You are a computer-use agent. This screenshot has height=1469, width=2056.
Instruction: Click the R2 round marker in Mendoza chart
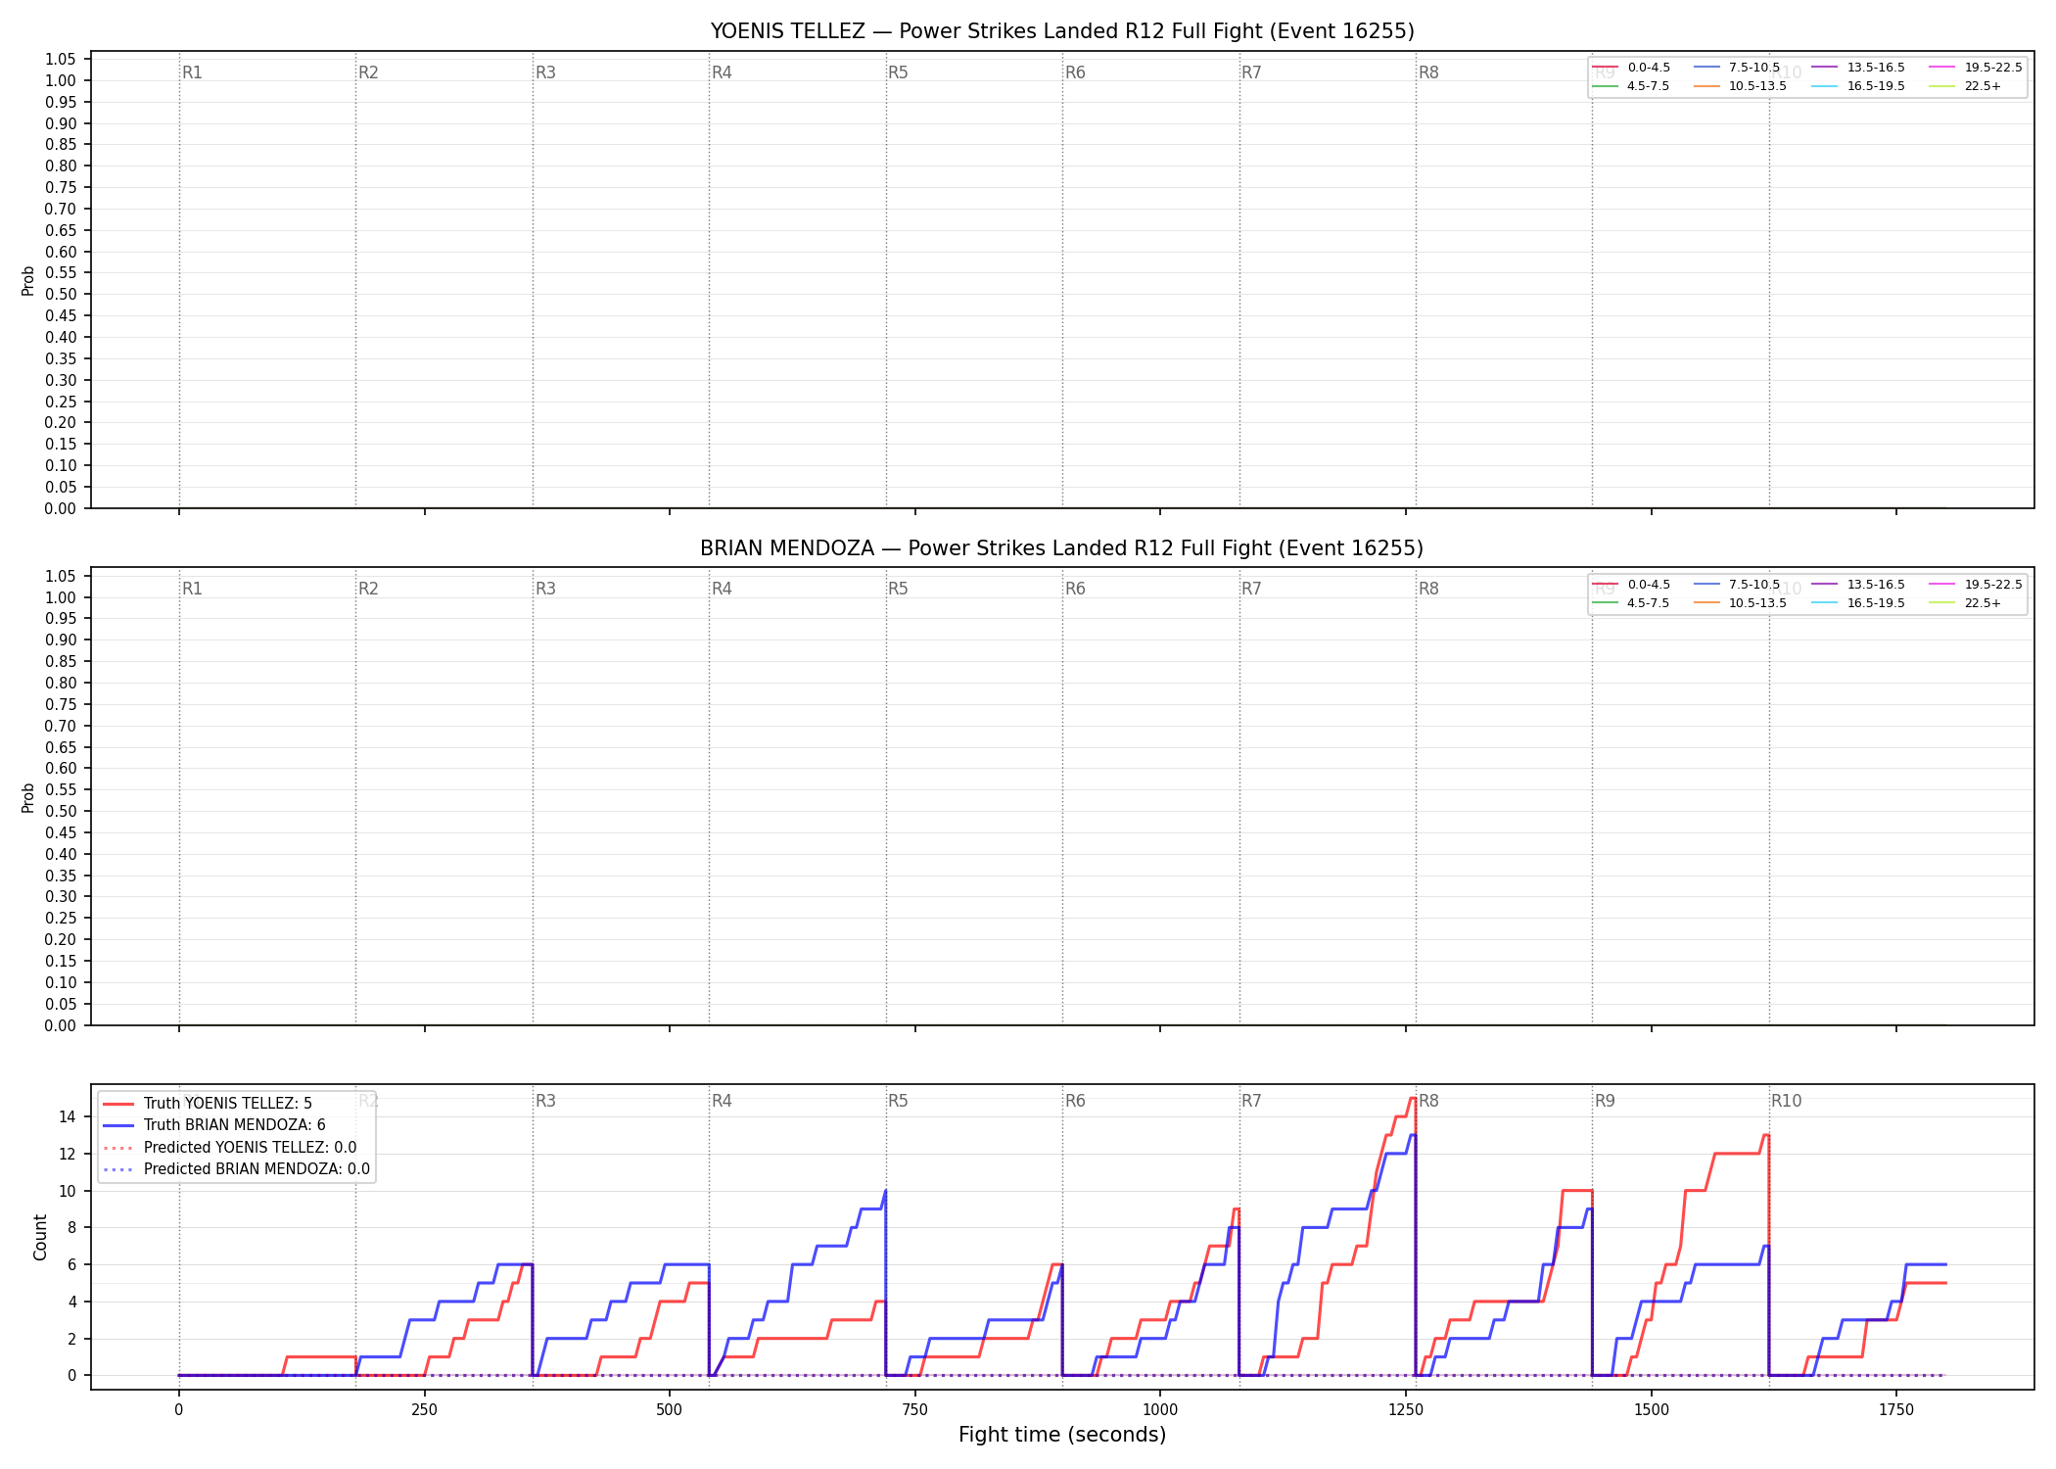click(x=368, y=589)
